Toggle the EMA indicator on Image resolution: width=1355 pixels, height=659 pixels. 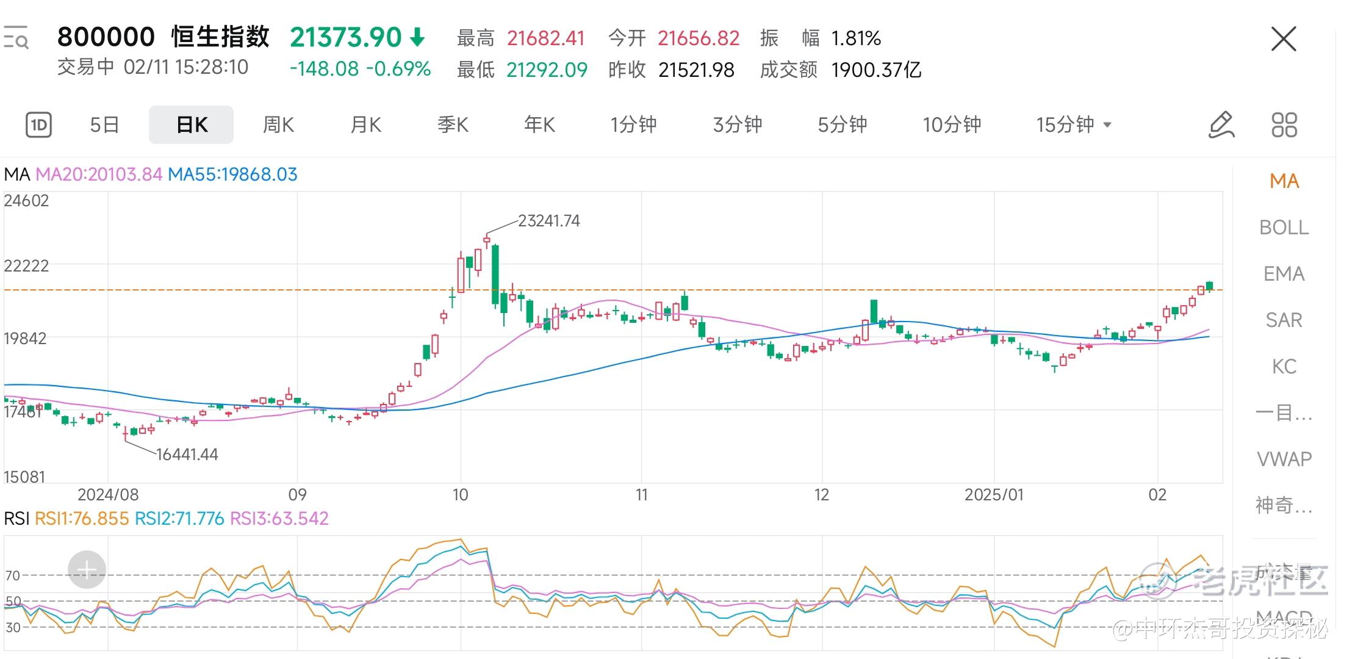pyautogui.click(x=1284, y=274)
